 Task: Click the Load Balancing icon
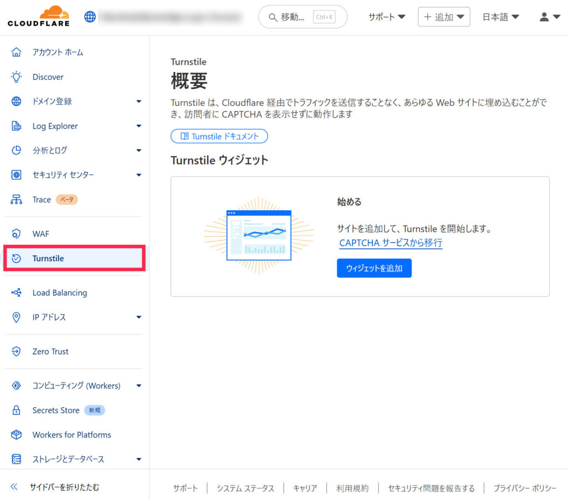(17, 293)
